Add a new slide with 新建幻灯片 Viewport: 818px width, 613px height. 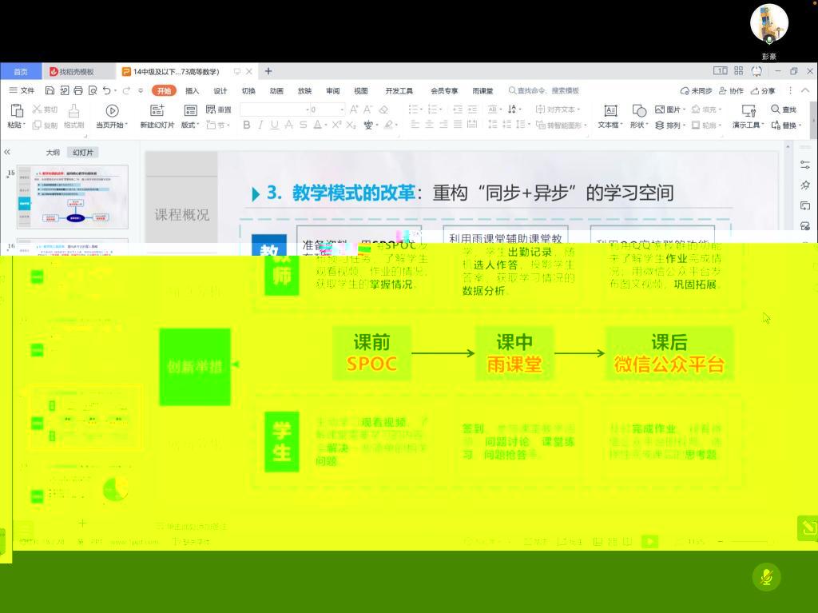157,116
